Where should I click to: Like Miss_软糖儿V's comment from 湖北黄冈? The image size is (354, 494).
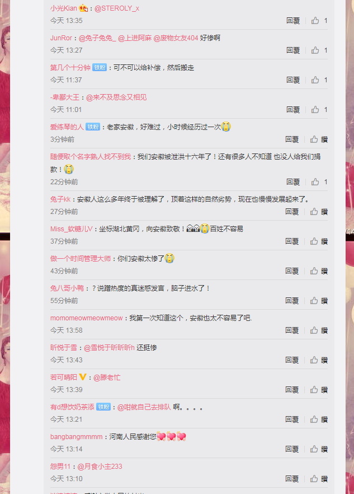[x=314, y=241]
